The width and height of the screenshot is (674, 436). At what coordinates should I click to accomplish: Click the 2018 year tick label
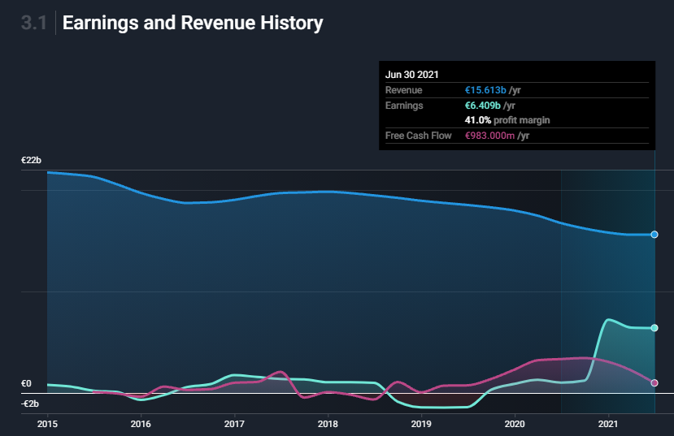(x=328, y=424)
